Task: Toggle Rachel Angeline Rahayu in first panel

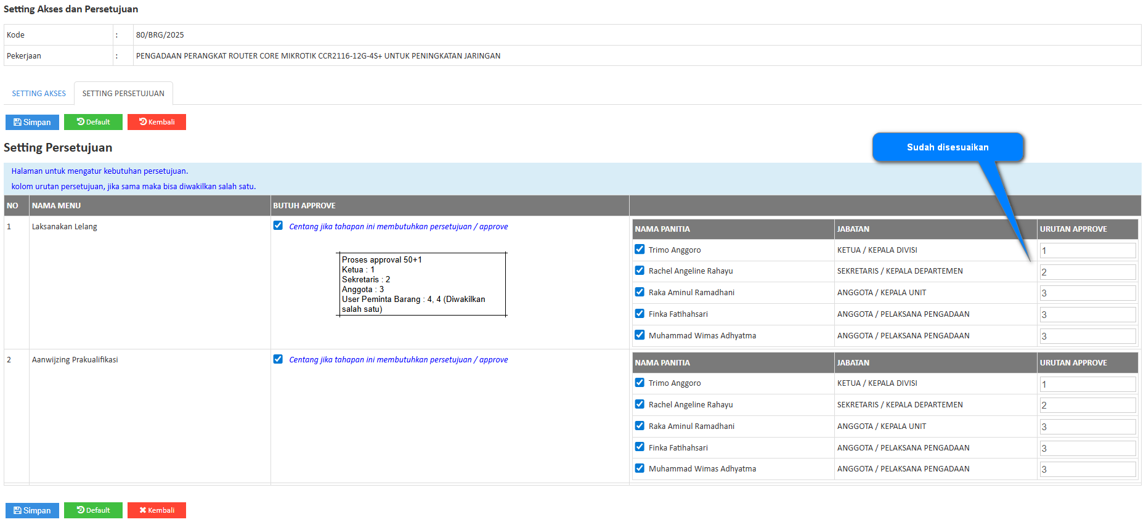Action: (x=640, y=271)
